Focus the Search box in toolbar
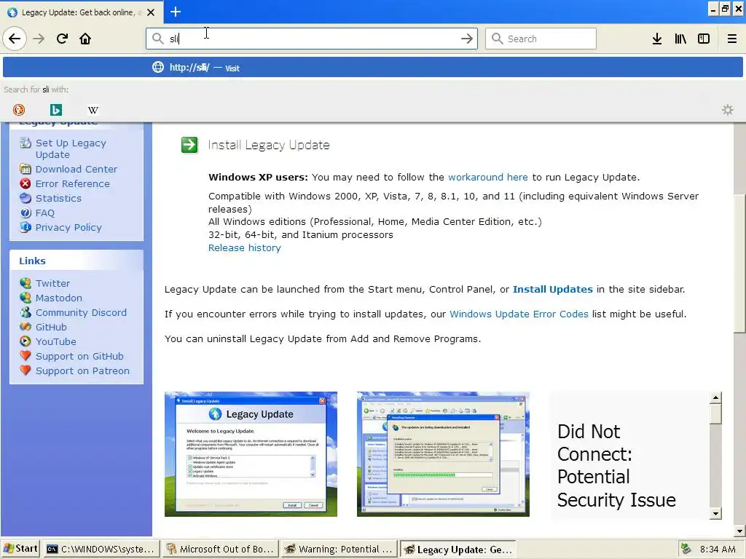 (541, 39)
